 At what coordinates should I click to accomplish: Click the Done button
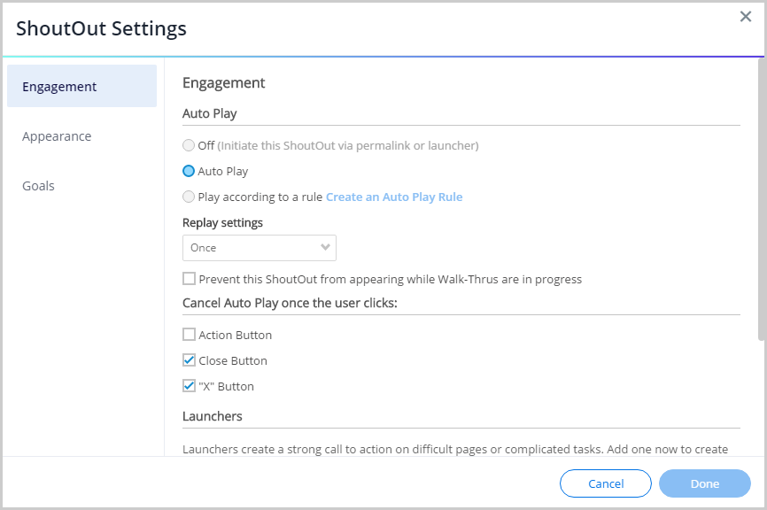pos(705,483)
